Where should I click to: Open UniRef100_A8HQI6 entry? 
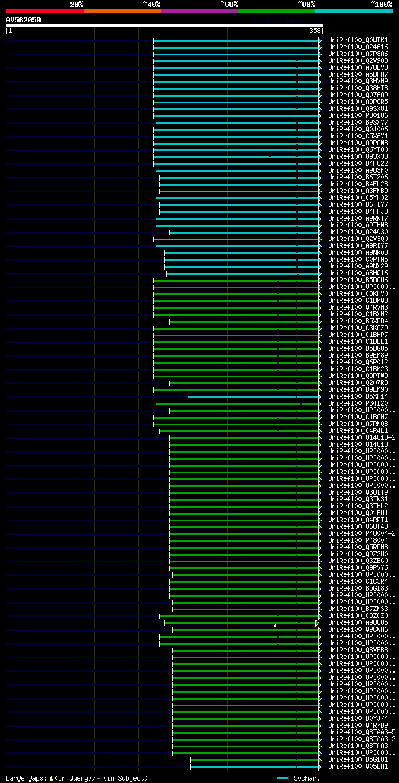pos(358,273)
